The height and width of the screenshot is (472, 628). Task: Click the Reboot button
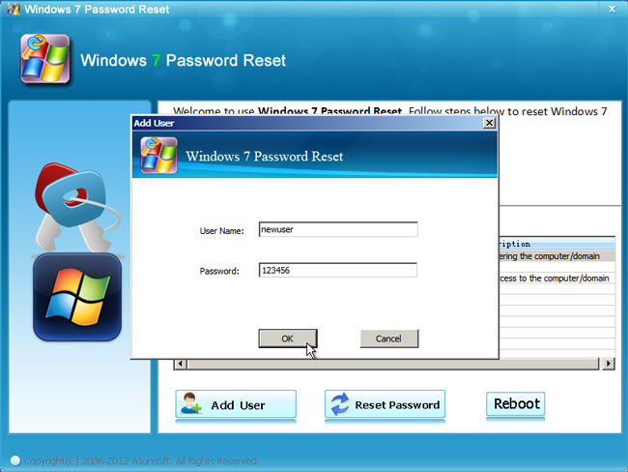pos(516,404)
